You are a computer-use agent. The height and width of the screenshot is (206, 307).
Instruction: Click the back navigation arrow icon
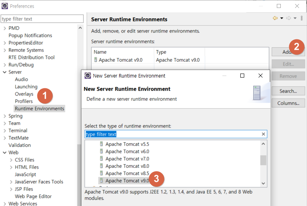[275, 18]
